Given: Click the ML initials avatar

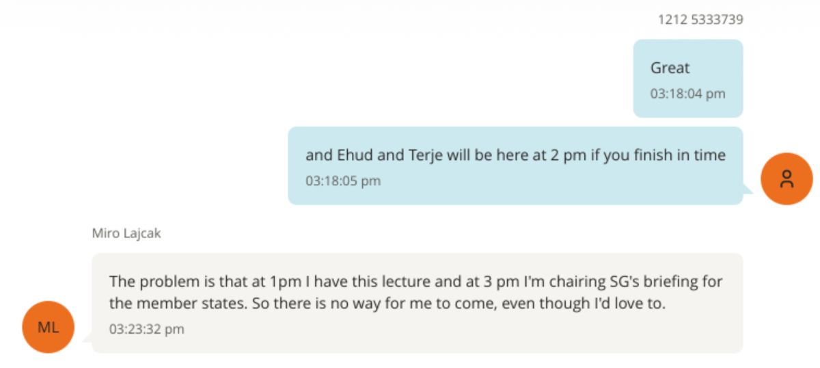Looking at the screenshot, I should (x=48, y=327).
